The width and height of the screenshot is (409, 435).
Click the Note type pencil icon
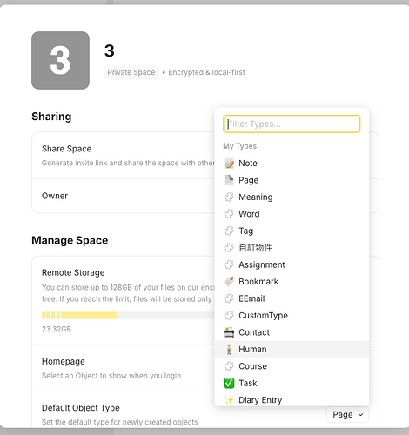(x=229, y=164)
